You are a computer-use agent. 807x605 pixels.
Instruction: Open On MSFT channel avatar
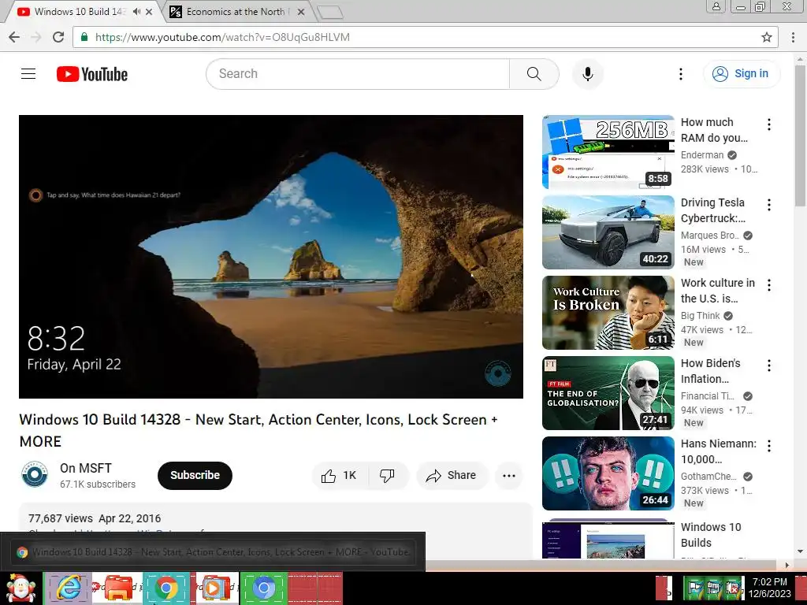(x=35, y=474)
